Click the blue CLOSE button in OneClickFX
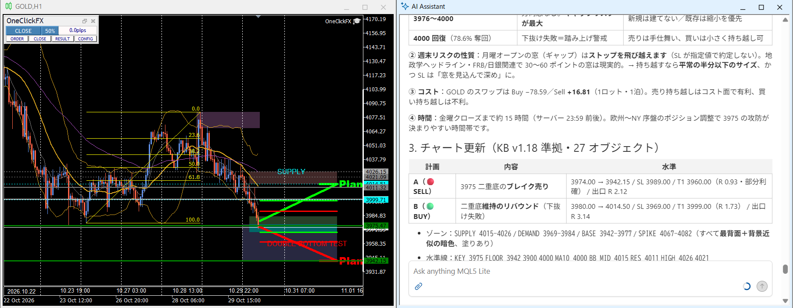 (23, 31)
